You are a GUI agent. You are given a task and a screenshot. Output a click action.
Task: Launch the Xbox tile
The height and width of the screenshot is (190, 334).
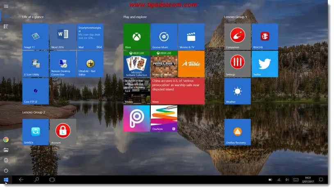click(137, 37)
